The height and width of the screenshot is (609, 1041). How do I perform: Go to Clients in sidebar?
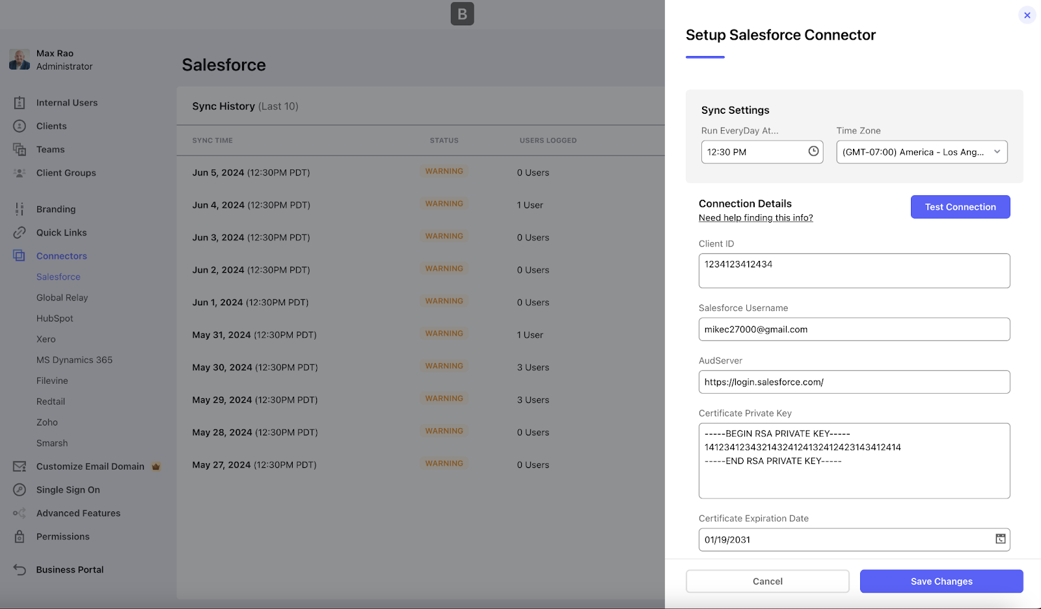51,126
